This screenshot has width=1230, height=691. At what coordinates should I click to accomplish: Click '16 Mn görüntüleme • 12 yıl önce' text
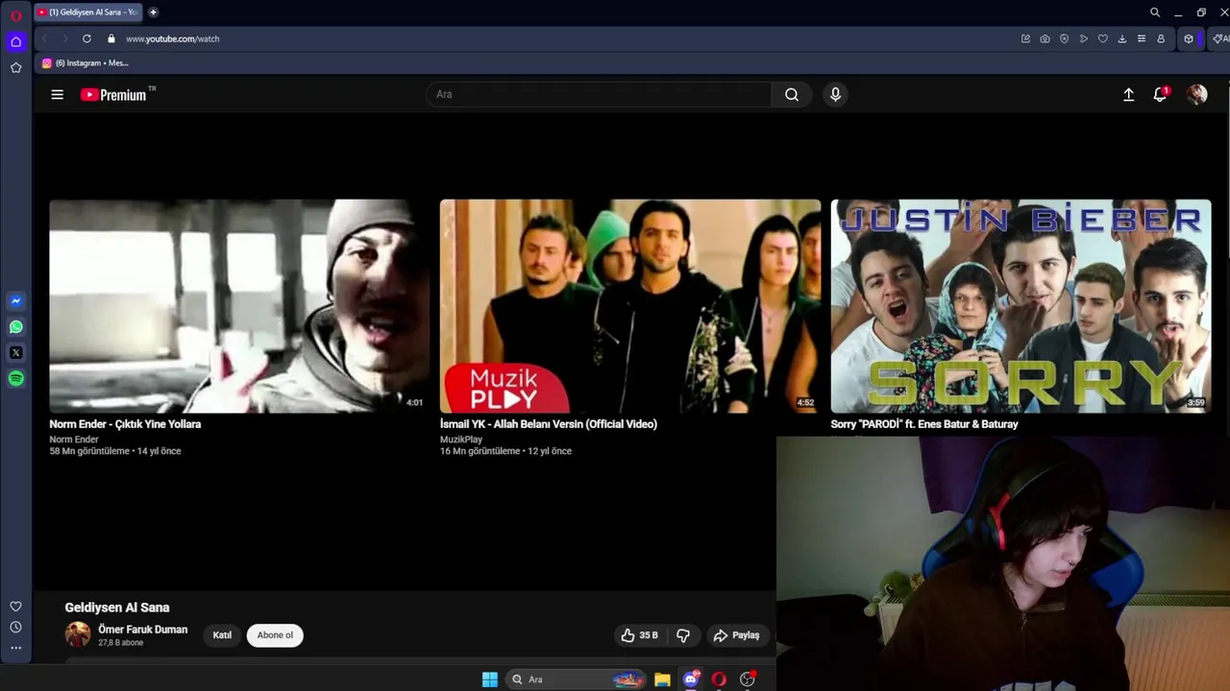pos(505,451)
